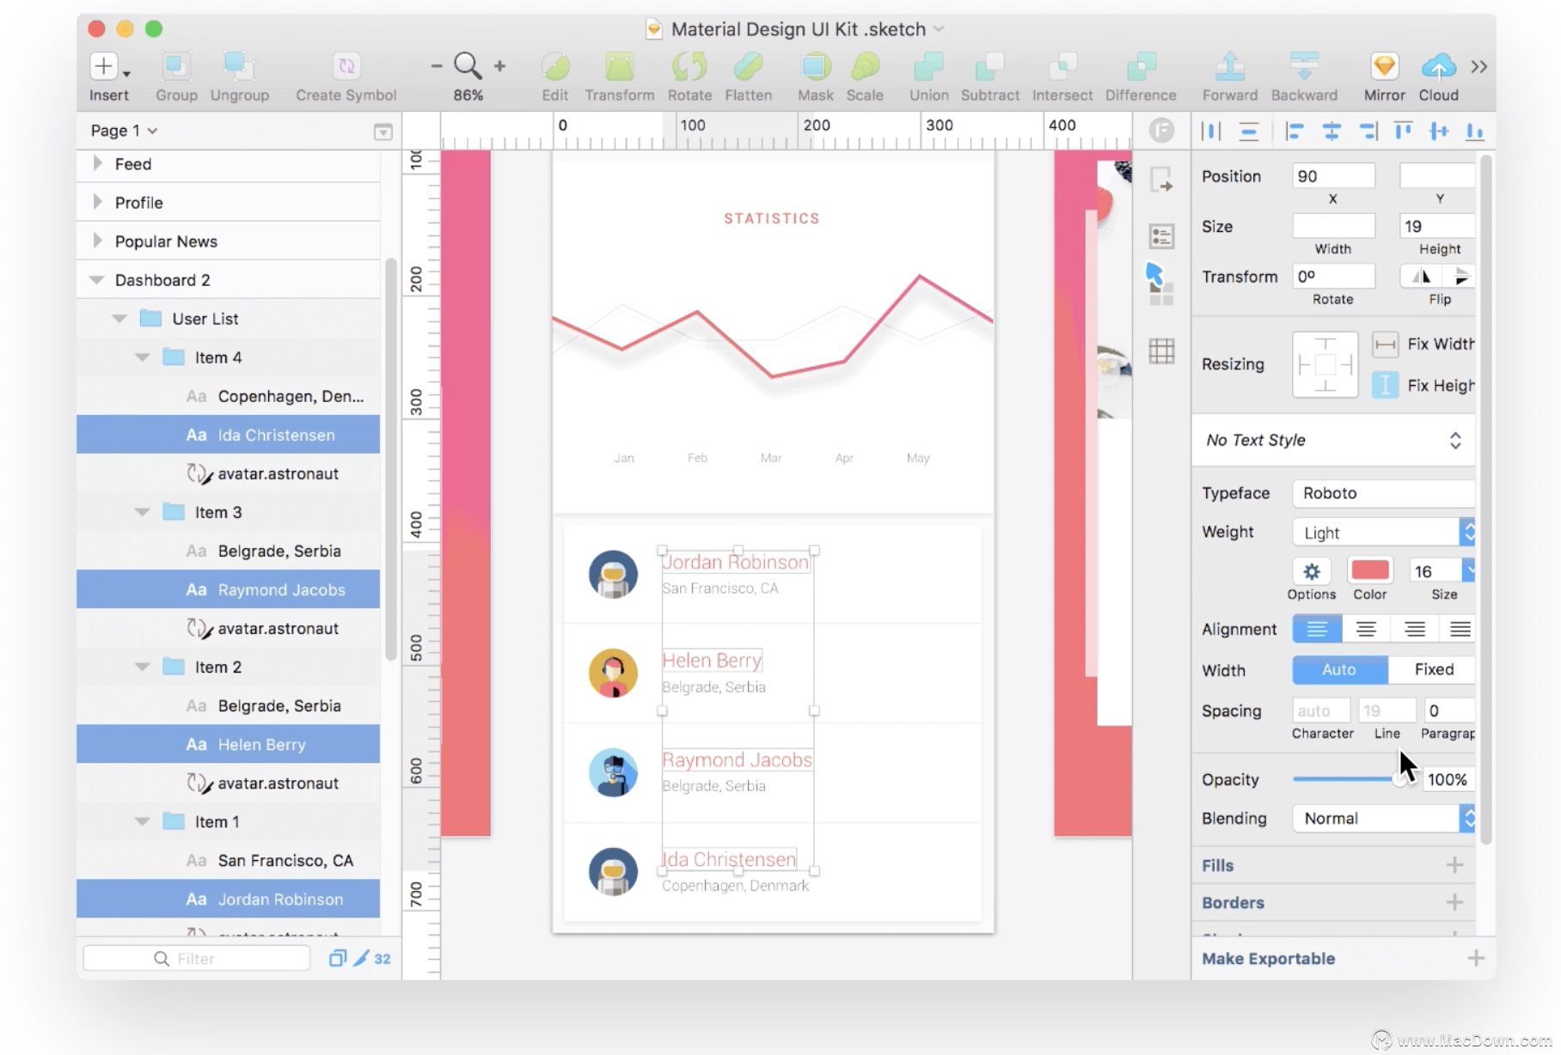Show more toolbar items chevron

(1478, 67)
